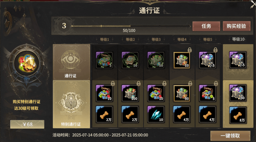Select the 特别通行证 special pass row header
Image resolution: width=256 pixels, height=142 pixels.
[x=72, y=104]
